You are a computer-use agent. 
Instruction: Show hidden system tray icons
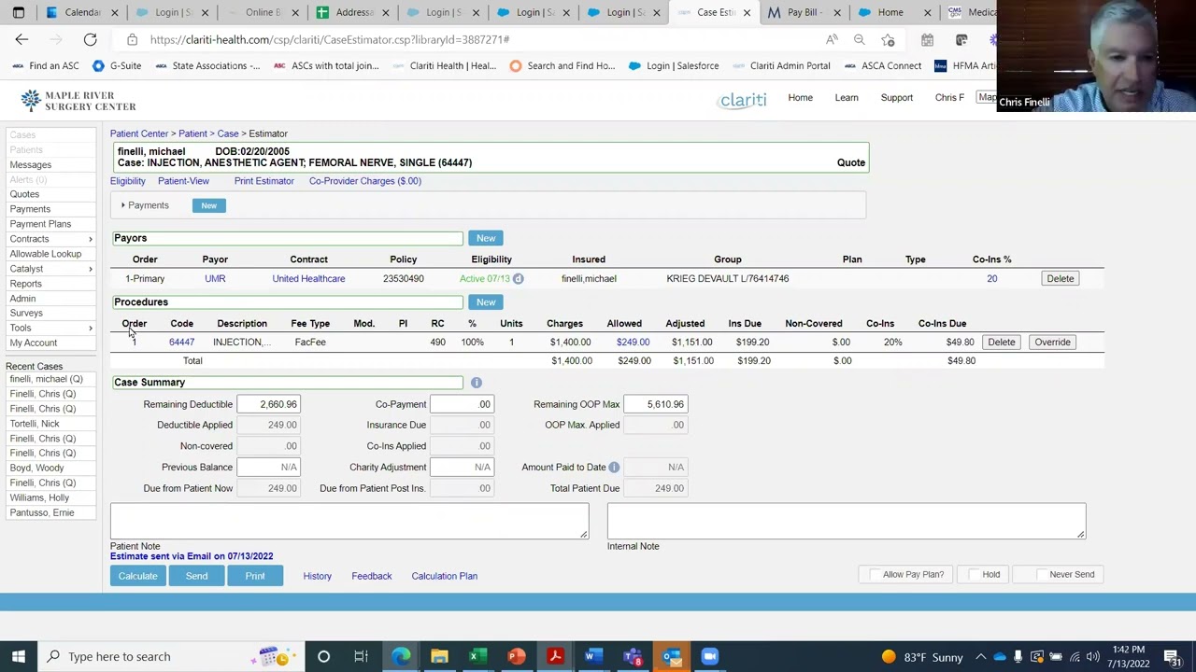tap(980, 656)
